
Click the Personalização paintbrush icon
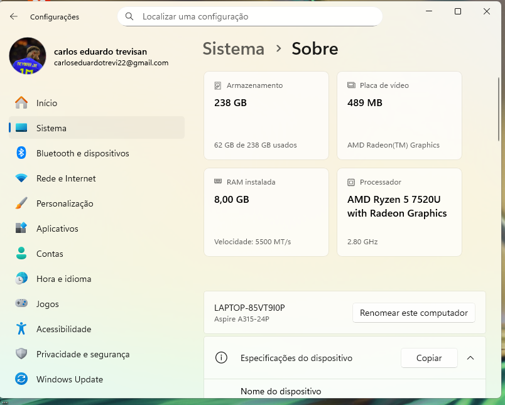21,203
